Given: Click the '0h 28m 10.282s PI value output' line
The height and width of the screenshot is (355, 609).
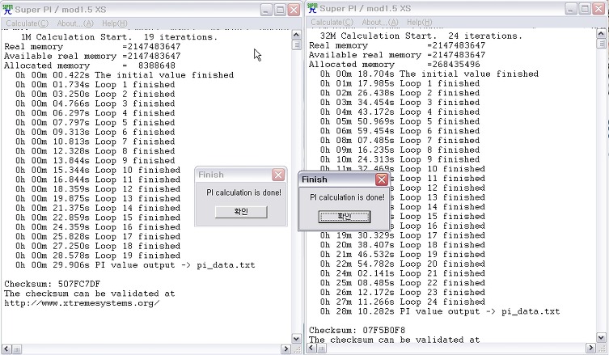Looking at the screenshot, I should click(440, 311).
